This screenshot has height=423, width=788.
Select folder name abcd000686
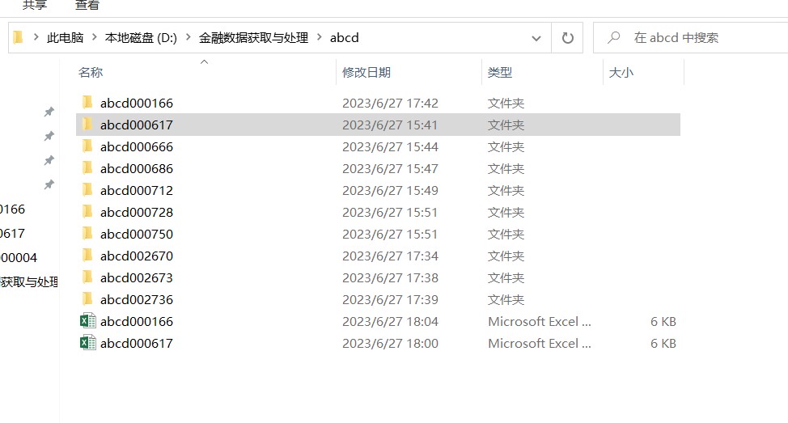[136, 168]
